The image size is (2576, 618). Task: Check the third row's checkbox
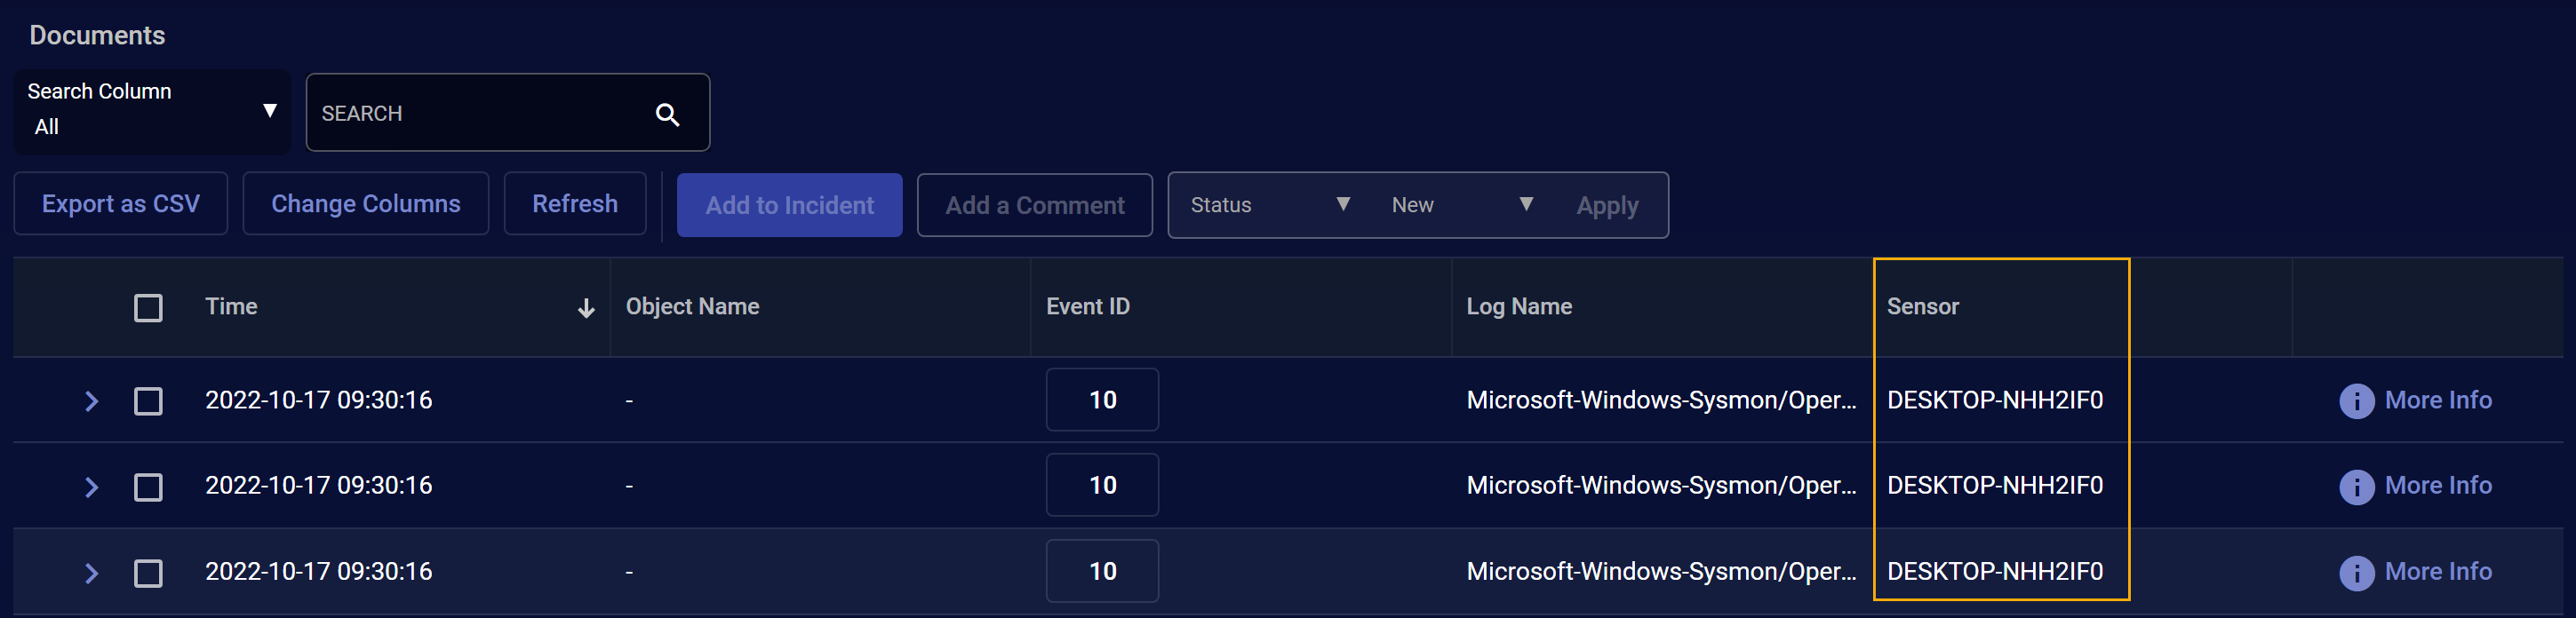tap(148, 573)
